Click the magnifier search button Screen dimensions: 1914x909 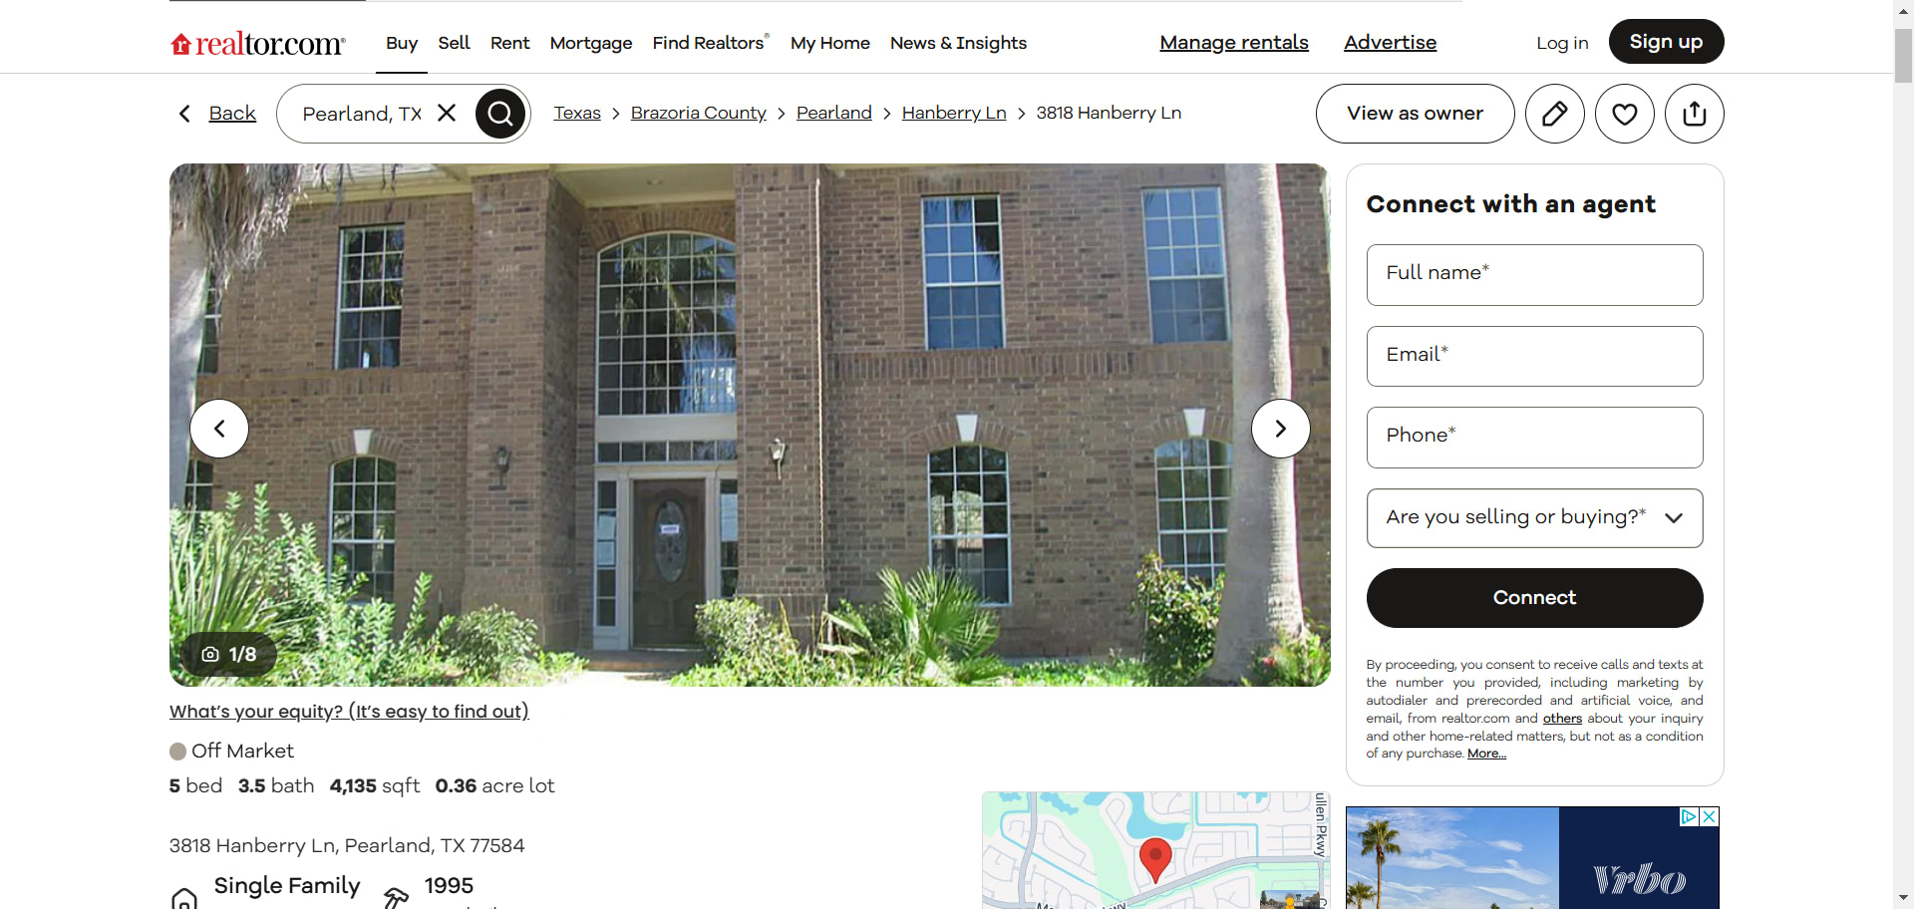pos(500,114)
